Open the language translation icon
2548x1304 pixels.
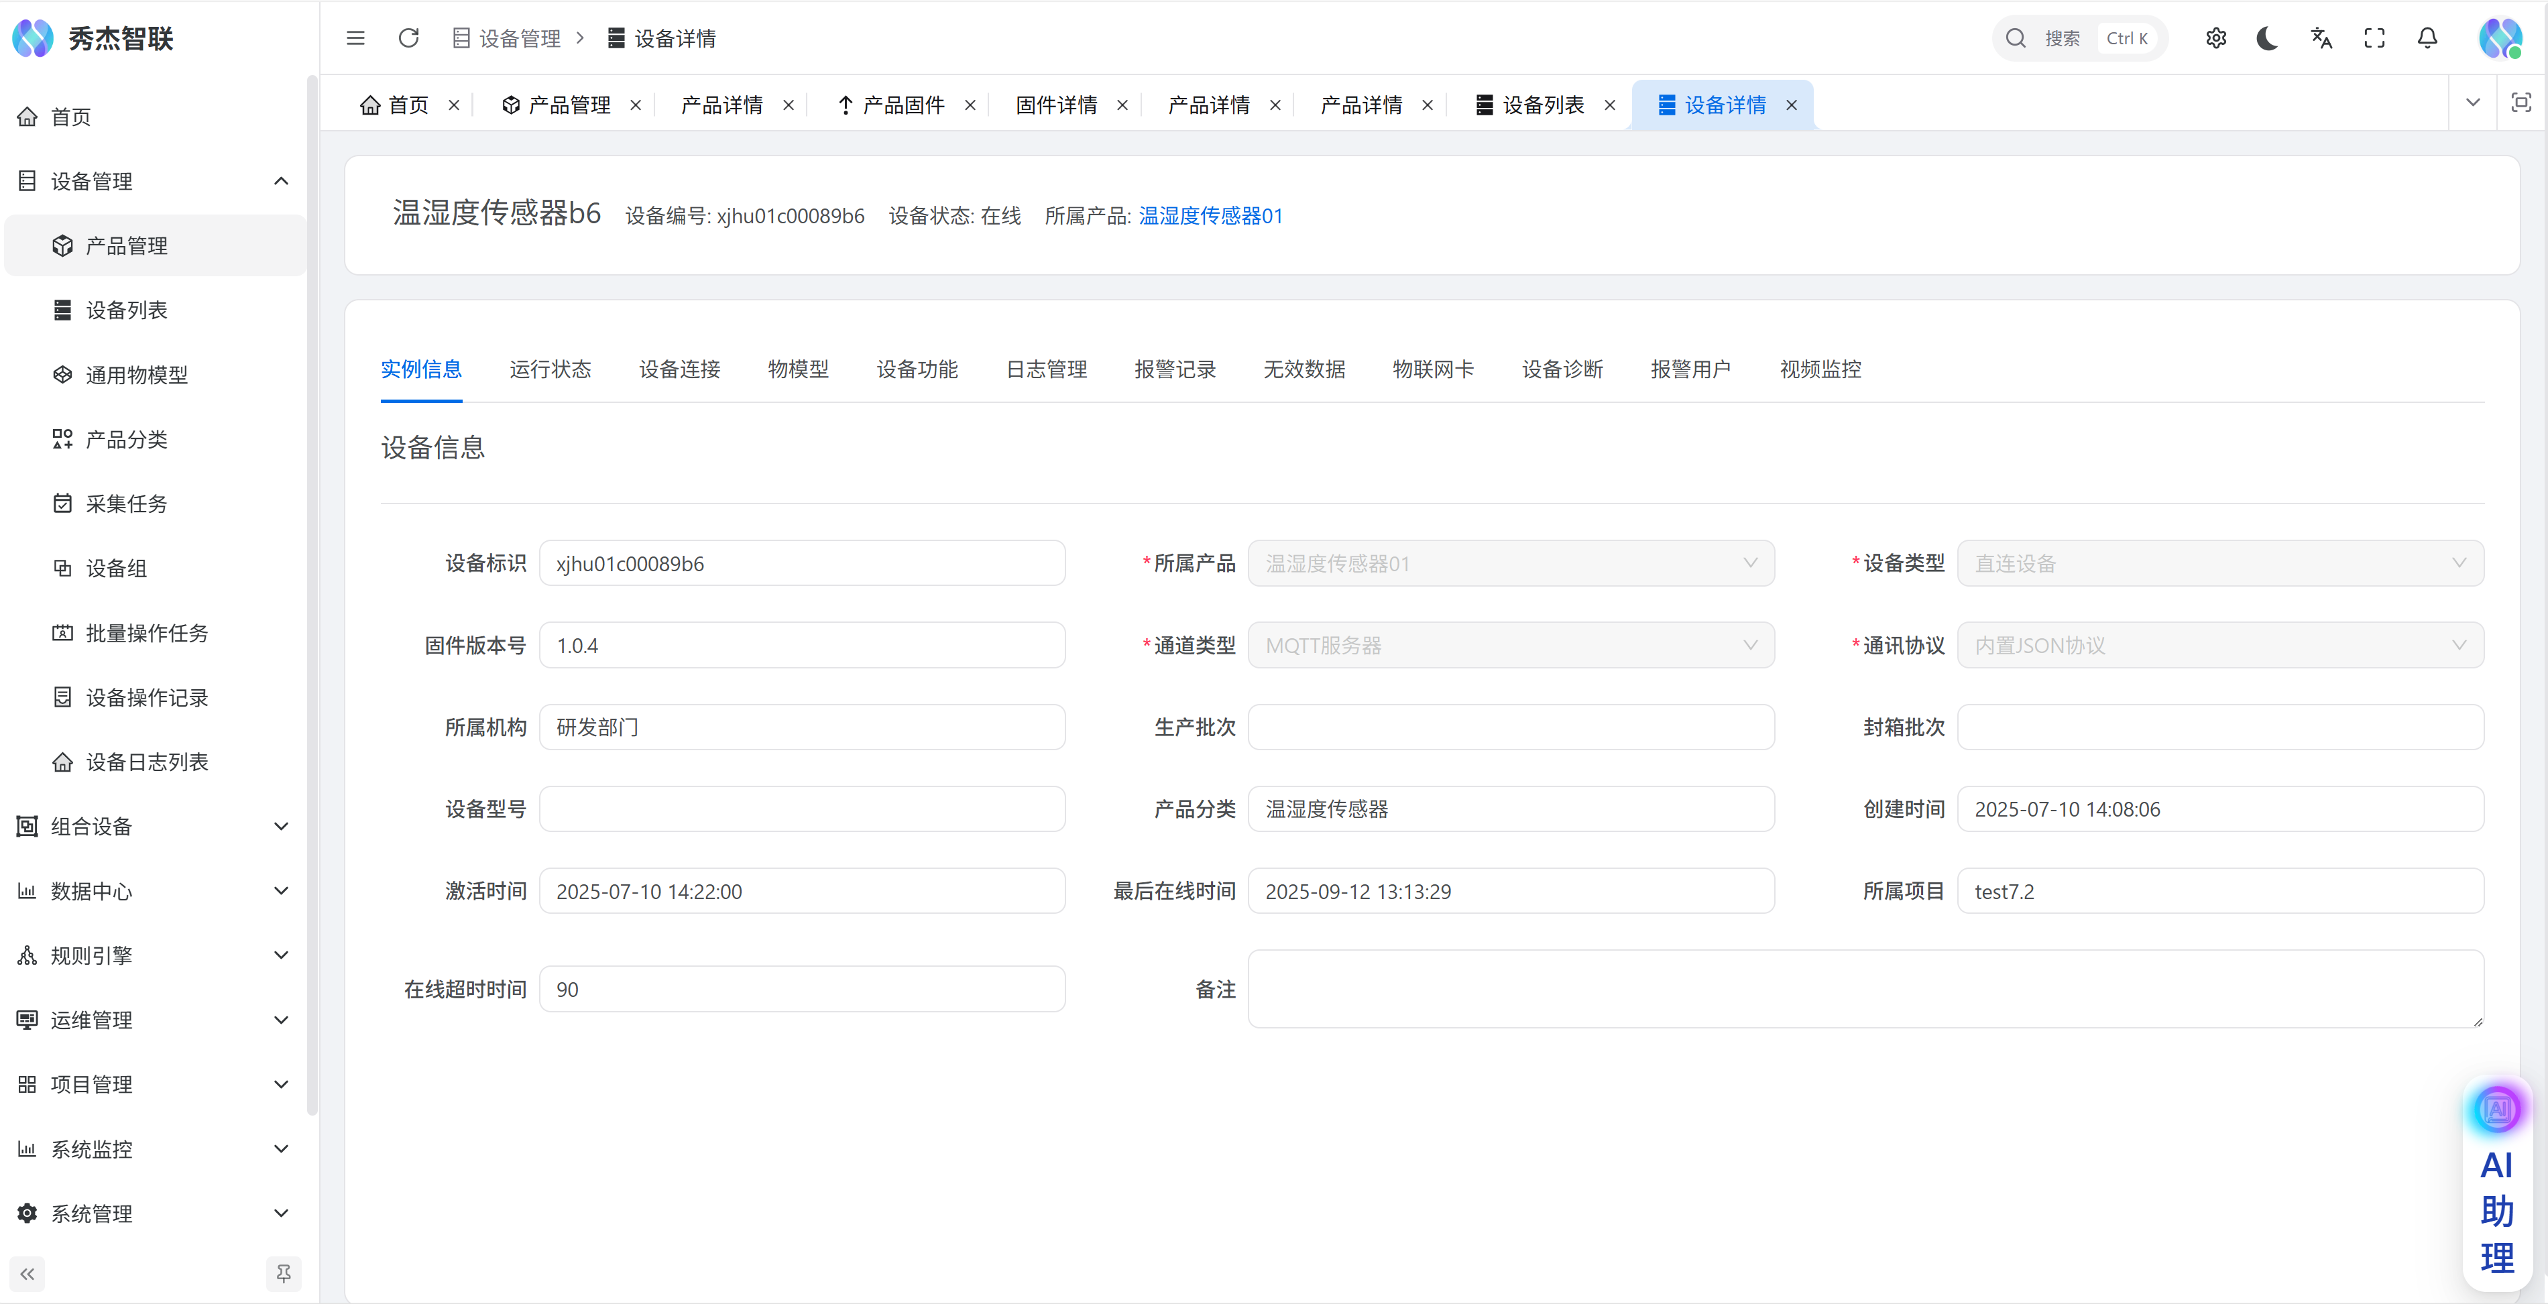point(2321,39)
